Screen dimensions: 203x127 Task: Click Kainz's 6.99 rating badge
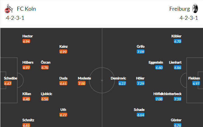63,52
